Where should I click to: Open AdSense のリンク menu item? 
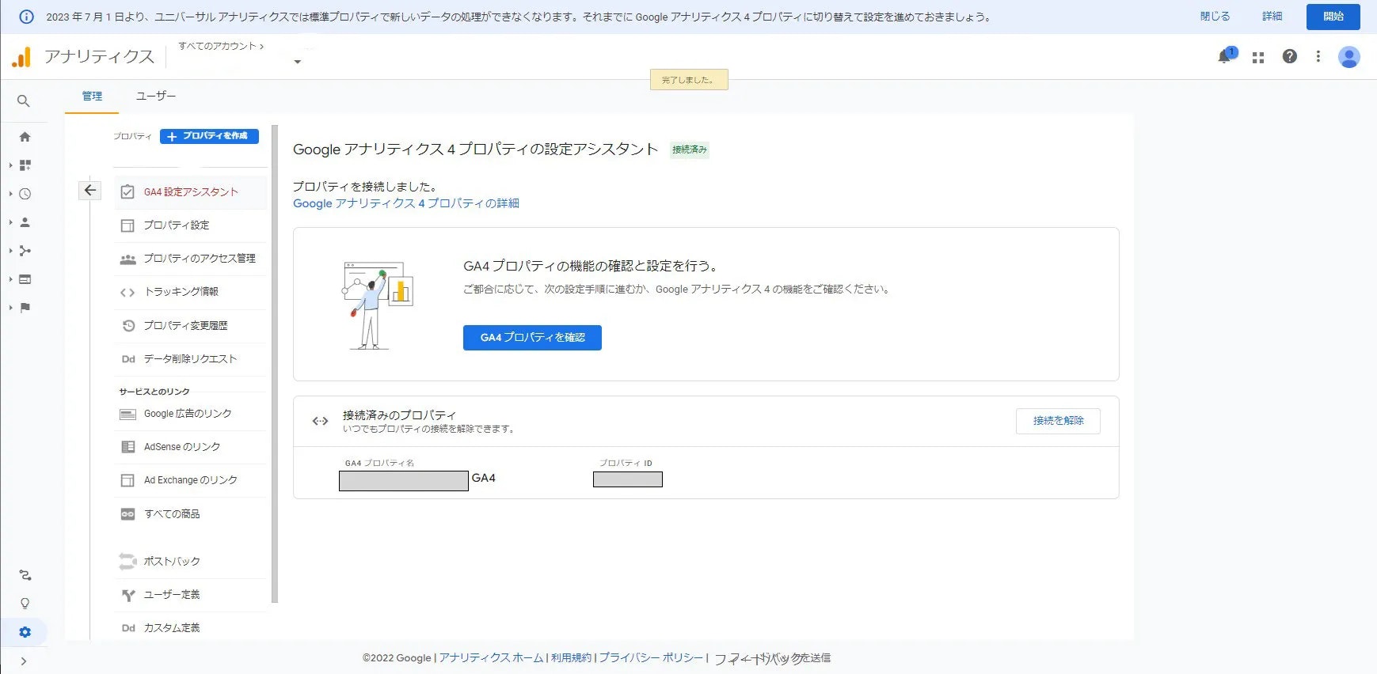pos(190,447)
